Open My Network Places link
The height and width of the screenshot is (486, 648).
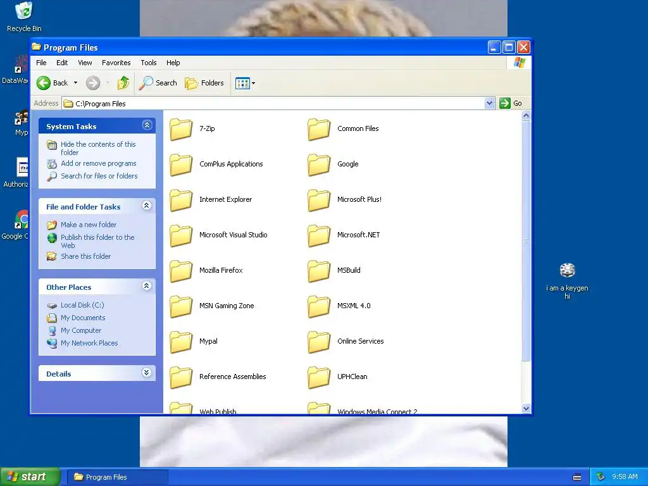point(89,343)
